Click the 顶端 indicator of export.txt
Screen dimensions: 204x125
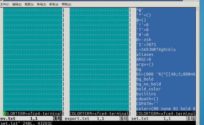coord(124,118)
